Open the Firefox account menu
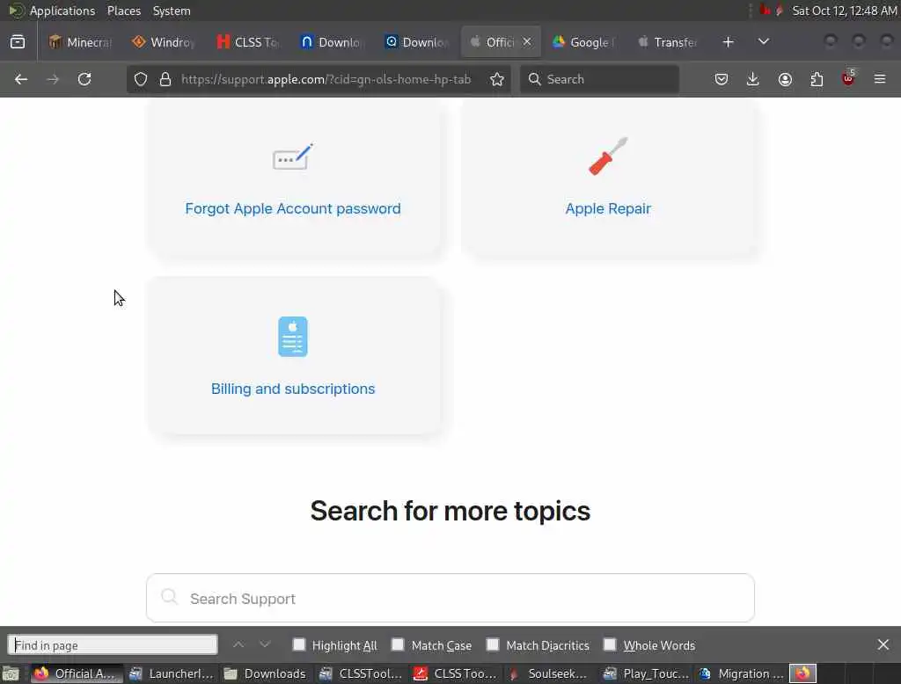 (785, 79)
